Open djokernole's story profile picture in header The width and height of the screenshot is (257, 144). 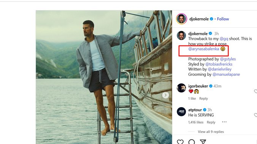tap(181, 19)
